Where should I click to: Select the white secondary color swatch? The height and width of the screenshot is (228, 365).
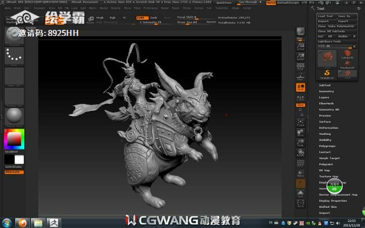point(19,160)
